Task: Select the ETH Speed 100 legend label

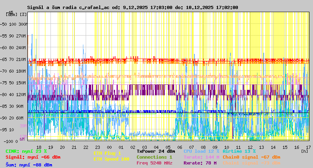Action: click(x=111, y=159)
